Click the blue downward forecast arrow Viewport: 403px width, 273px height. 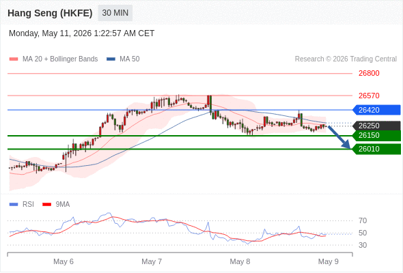339,137
